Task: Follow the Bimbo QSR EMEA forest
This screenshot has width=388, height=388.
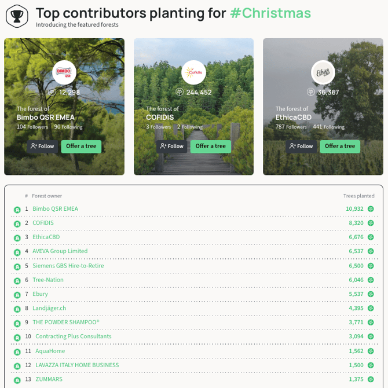Action: 42,147
